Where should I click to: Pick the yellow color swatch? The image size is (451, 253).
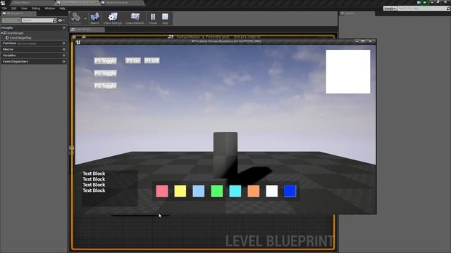(180, 191)
